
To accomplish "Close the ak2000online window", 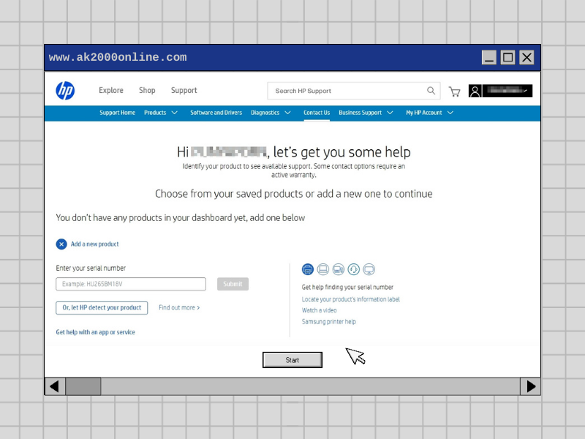I will point(526,58).
